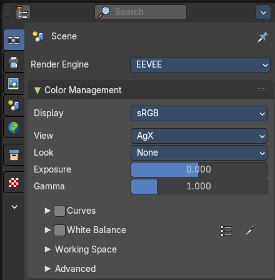Open the Render properties camera tab
Screen dimensions: 275x280
(14, 39)
